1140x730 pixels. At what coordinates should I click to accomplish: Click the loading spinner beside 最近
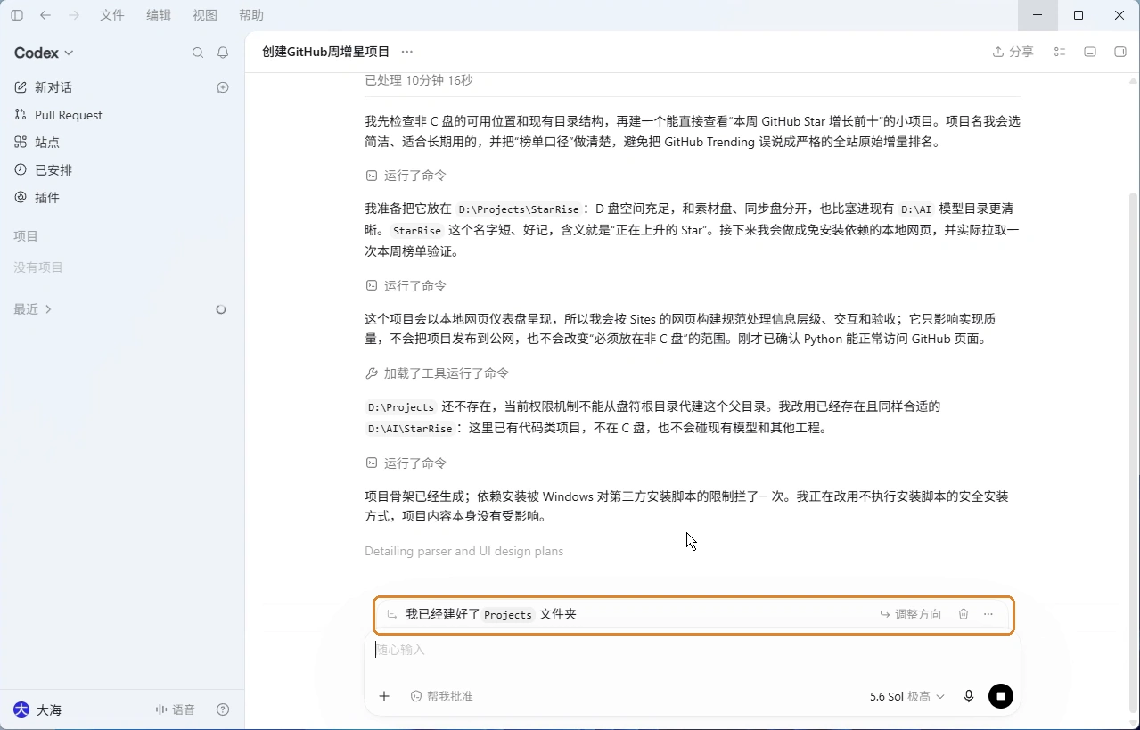(x=221, y=309)
